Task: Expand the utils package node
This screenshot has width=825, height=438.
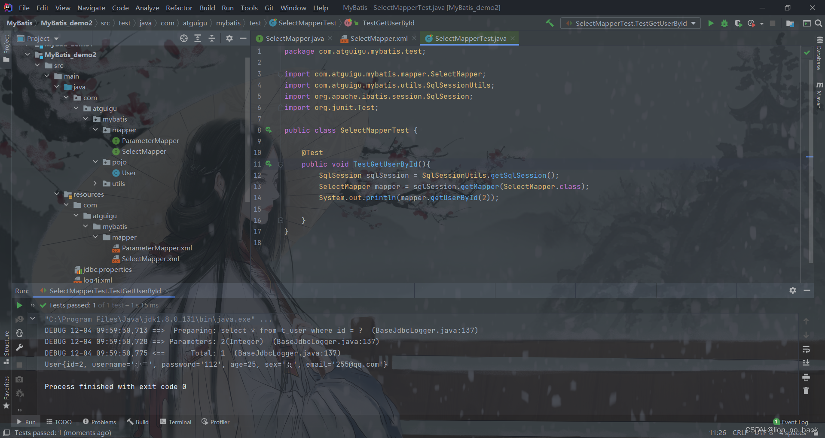Action: [95, 183]
